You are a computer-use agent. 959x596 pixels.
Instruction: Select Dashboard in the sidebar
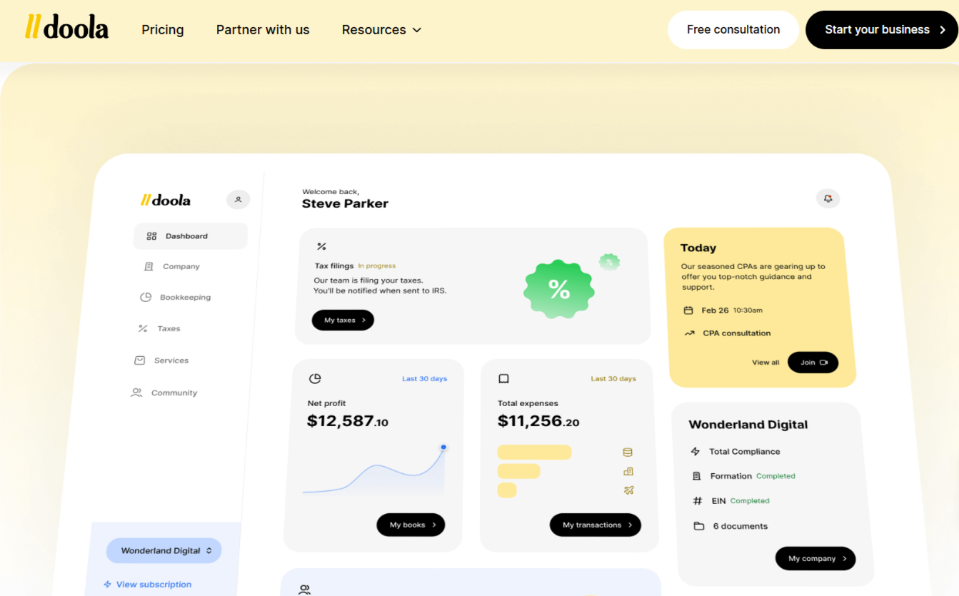(x=190, y=236)
